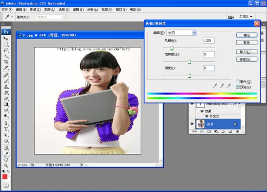The height and width of the screenshot is (192, 267).
Task: Select the Lasso tool
Action: click(x=6, y=50)
